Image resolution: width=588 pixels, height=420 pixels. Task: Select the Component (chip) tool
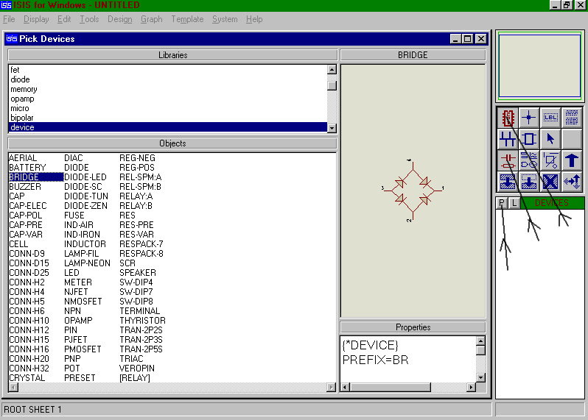[x=507, y=117]
